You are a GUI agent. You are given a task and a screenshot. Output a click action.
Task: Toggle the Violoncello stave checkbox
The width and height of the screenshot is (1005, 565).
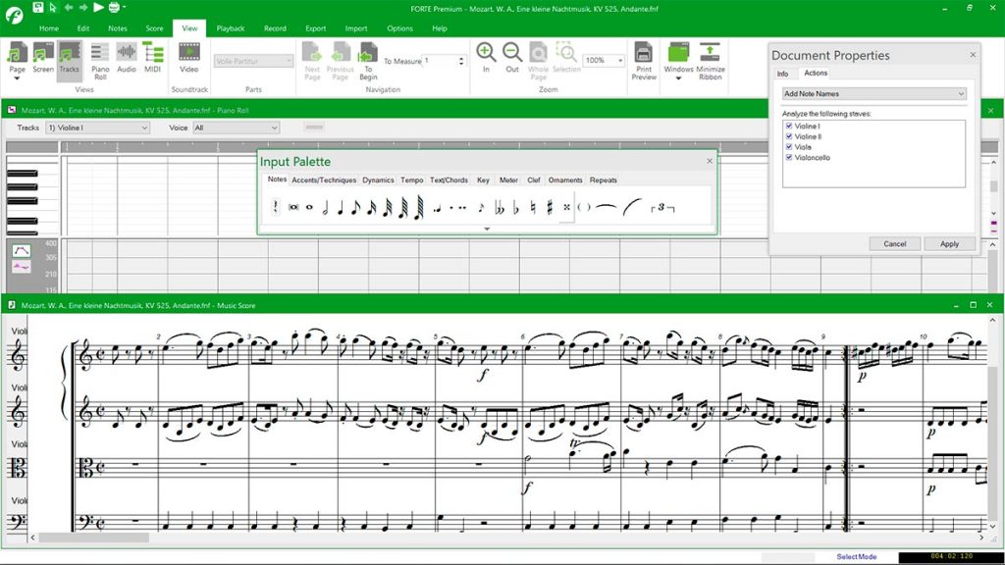point(789,157)
